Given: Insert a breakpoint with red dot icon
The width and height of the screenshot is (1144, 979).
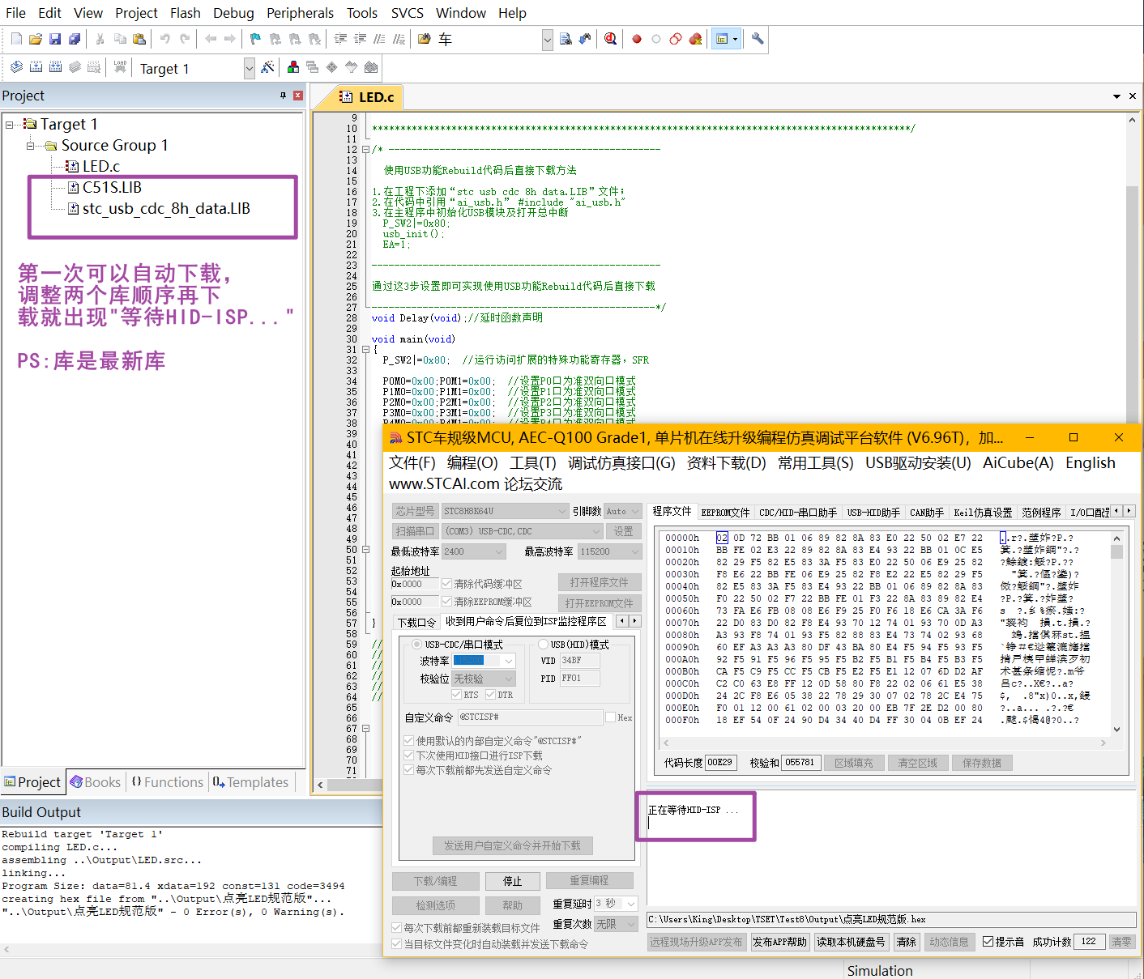Looking at the screenshot, I should (637, 39).
